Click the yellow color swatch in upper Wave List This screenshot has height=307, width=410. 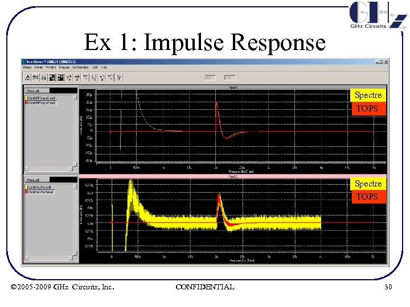(26, 98)
